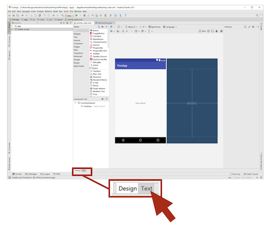
Task: Click the pan hand icon in design toolbar
Action: coord(216,31)
